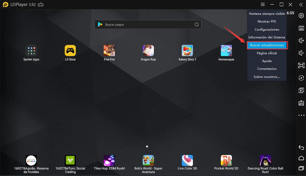Click the magnifier search button
Screen dimensions: 306x176
click(x=197, y=24)
